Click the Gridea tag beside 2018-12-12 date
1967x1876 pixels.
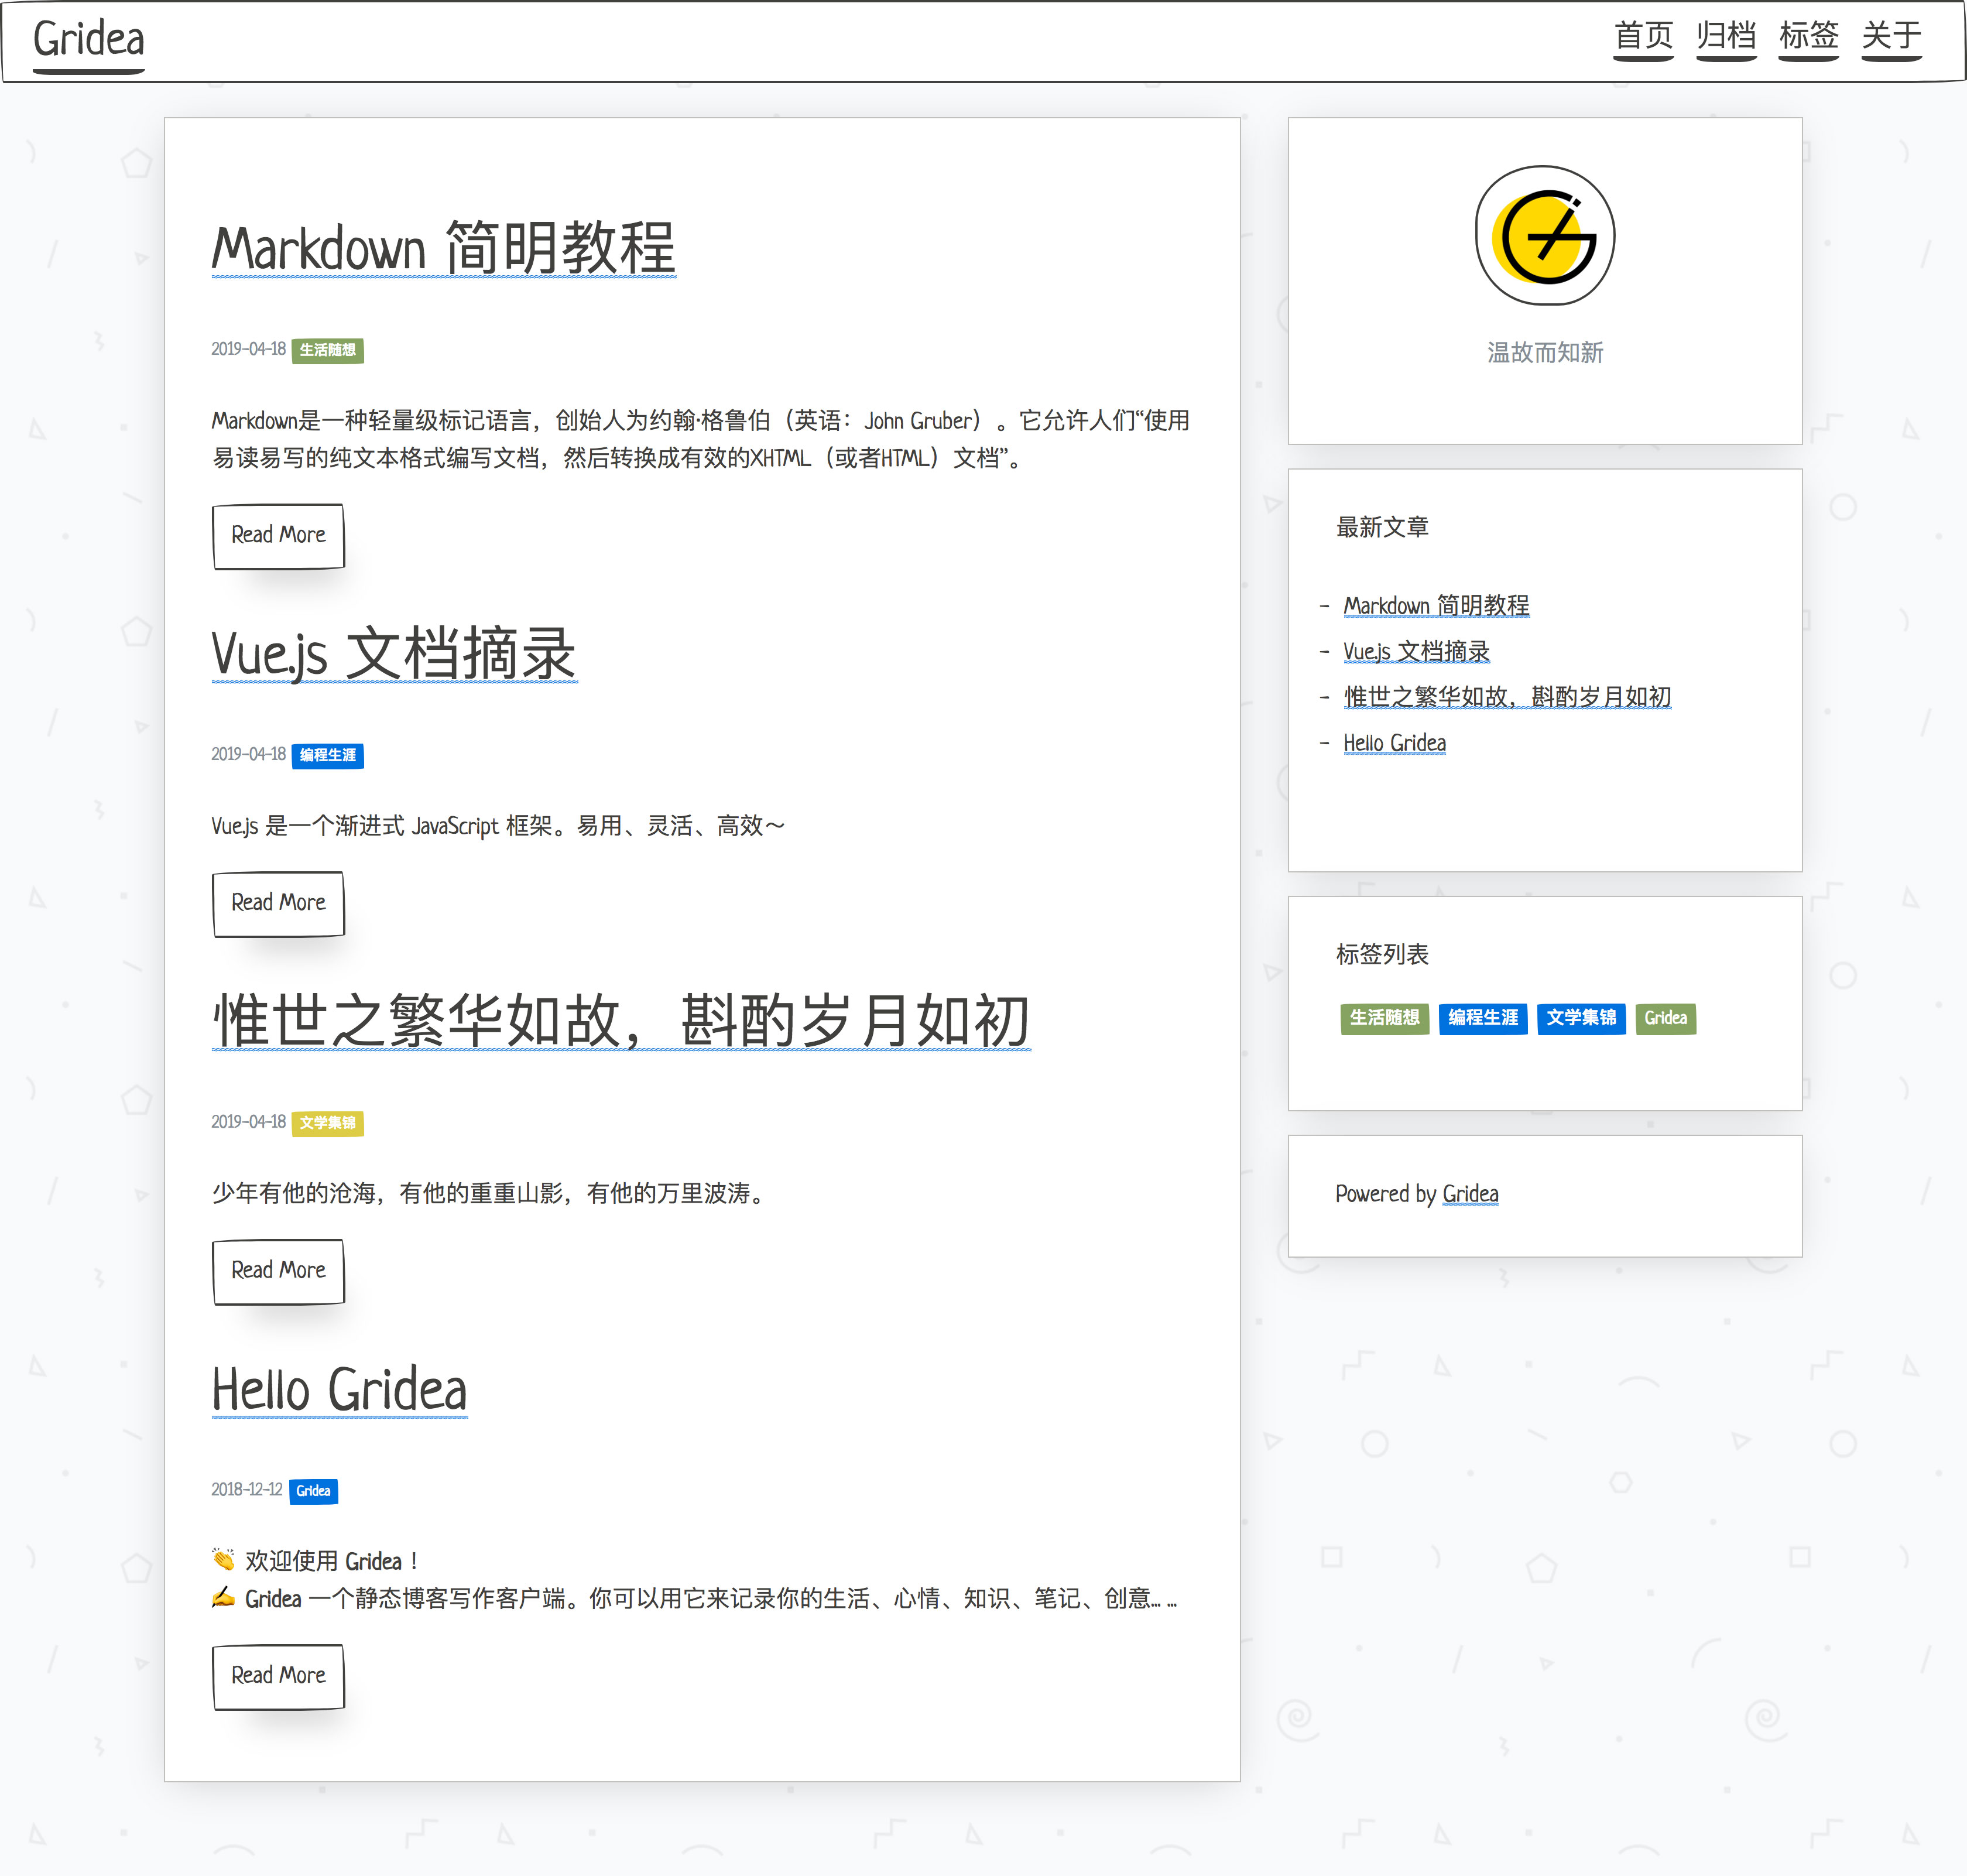click(x=313, y=1491)
